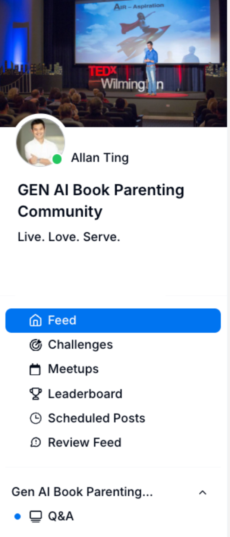Click the Challenges target icon
230x537 pixels.
(35, 345)
